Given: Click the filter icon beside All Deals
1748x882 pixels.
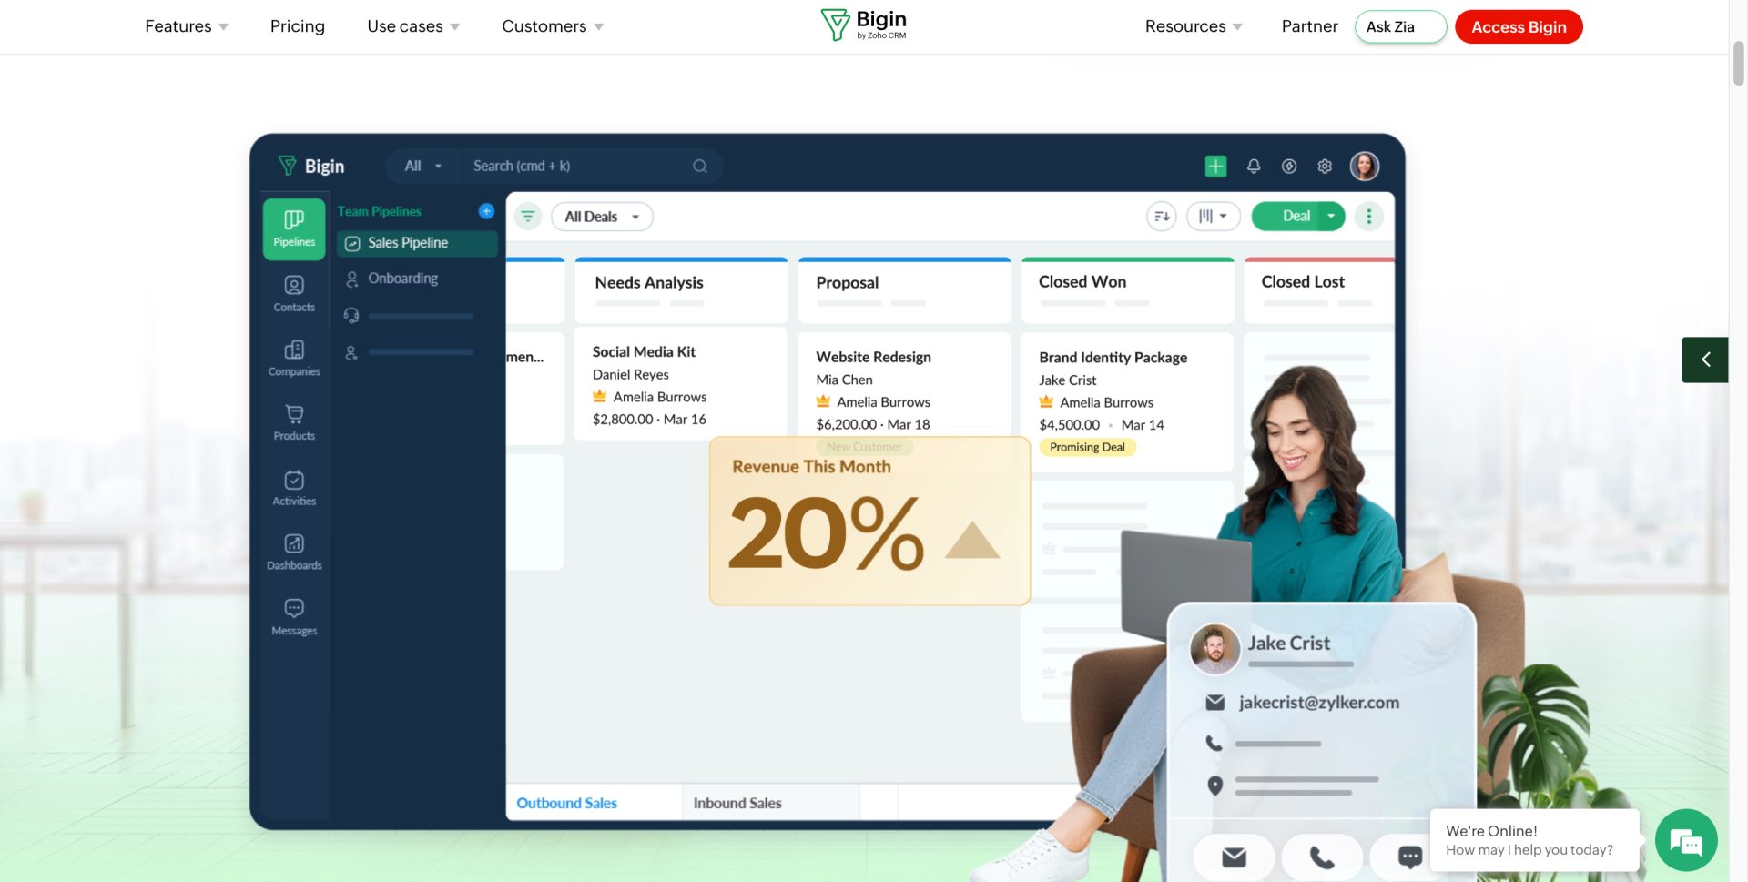Looking at the screenshot, I should pyautogui.click(x=528, y=217).
